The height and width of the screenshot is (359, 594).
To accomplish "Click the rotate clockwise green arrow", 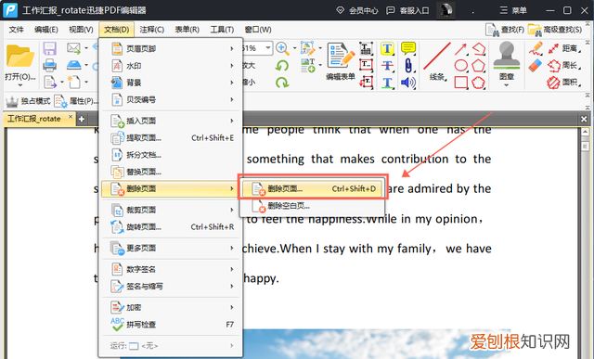I will click(x=282, y=83).
